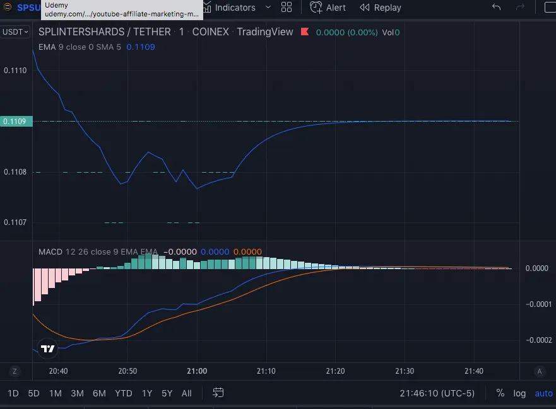556x409 pixels.
Task: Click the 21:46:10 (UTC-5) clock
Action: pyautogui.click(x=437, y=393)
